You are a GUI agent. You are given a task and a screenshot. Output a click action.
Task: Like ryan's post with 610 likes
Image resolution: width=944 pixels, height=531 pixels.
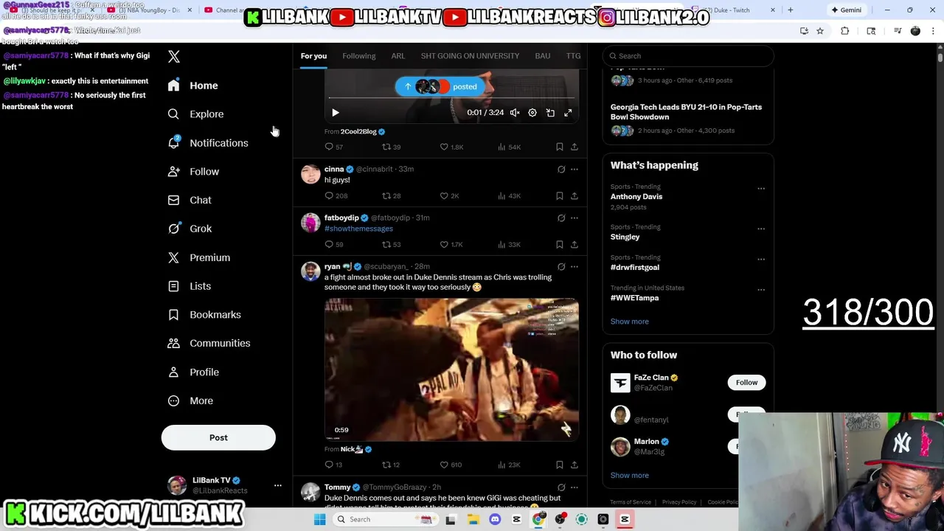[451, 465]
